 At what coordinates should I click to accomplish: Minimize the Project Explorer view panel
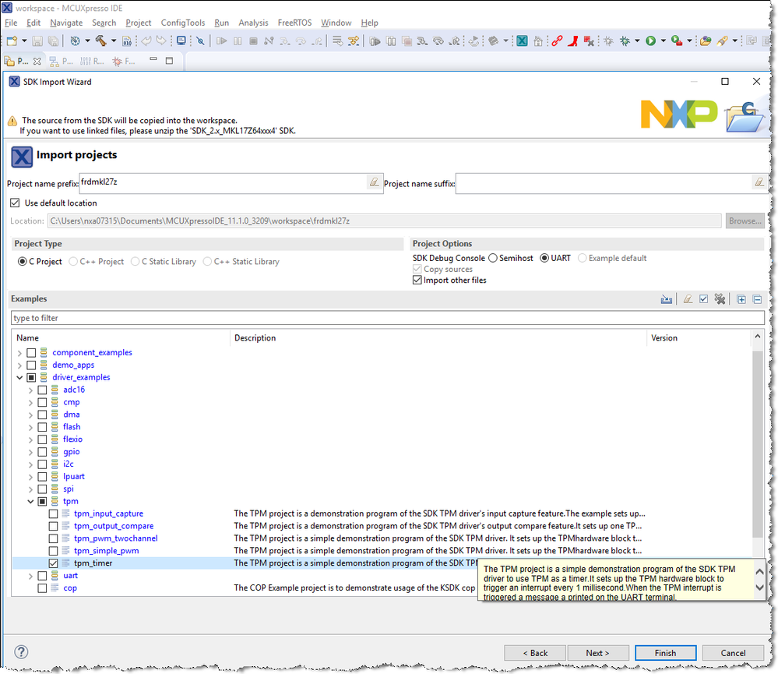tap(153, 59)
